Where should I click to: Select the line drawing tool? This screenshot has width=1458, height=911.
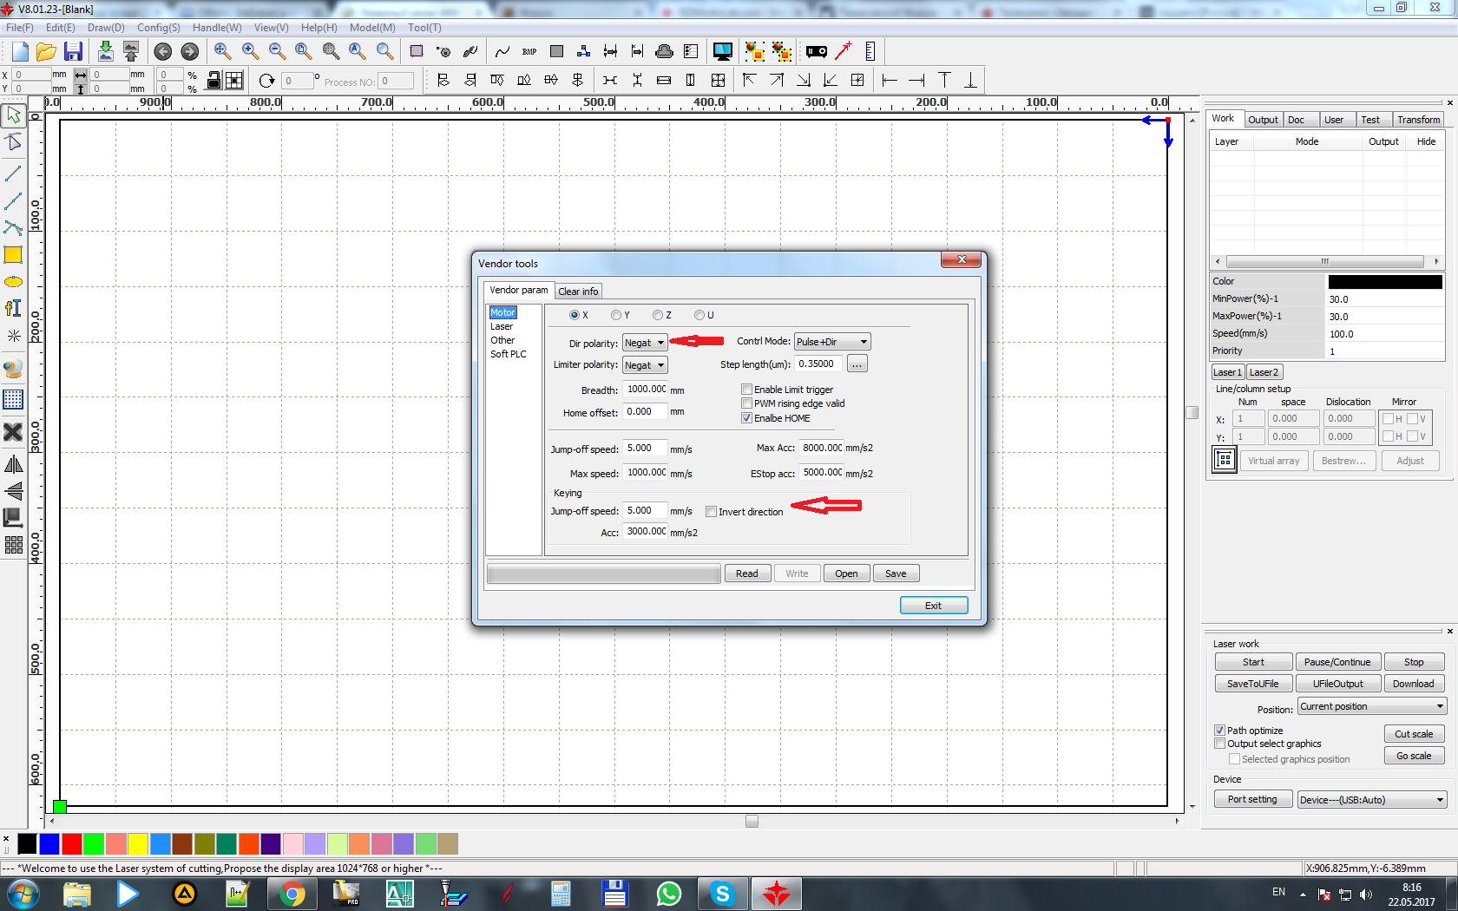tap(13, 174)
